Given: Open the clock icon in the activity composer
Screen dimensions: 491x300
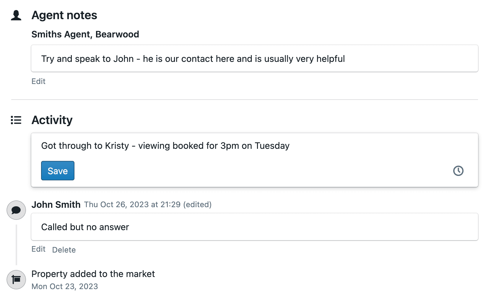Looking at the screenshot, I should (x=458, y=170).
